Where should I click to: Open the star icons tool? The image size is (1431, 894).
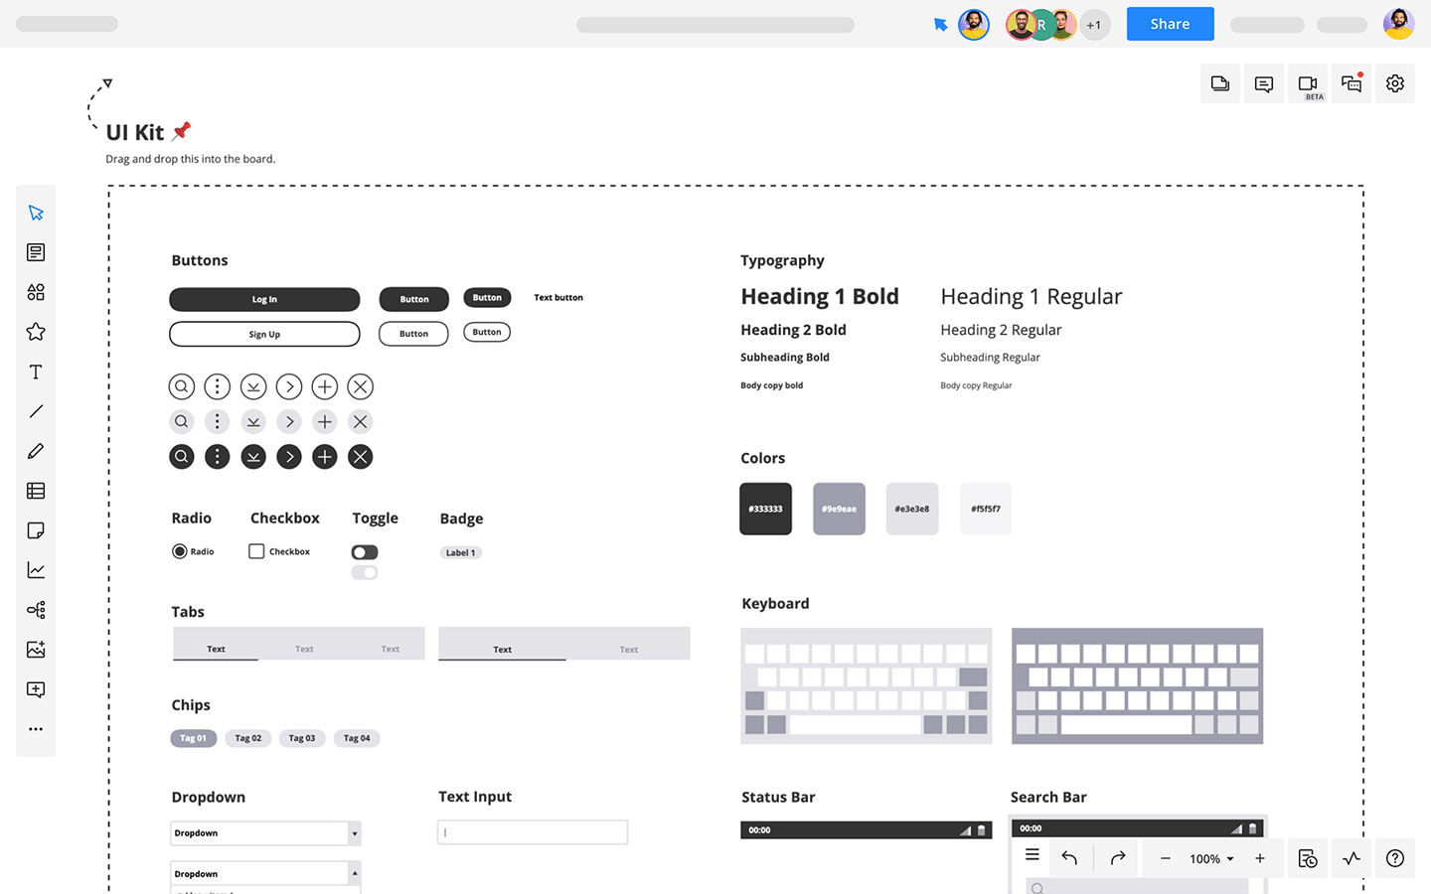[x=36, y=332]
